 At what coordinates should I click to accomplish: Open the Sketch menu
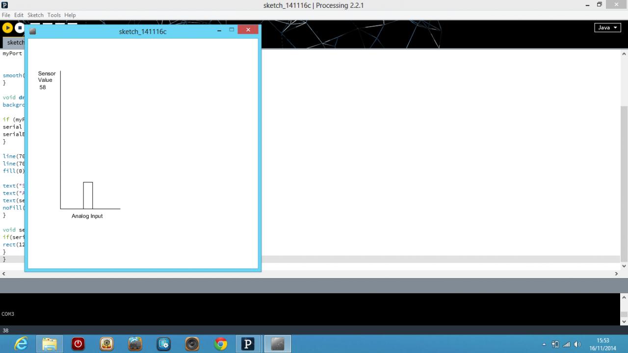[x=35, y=15]
